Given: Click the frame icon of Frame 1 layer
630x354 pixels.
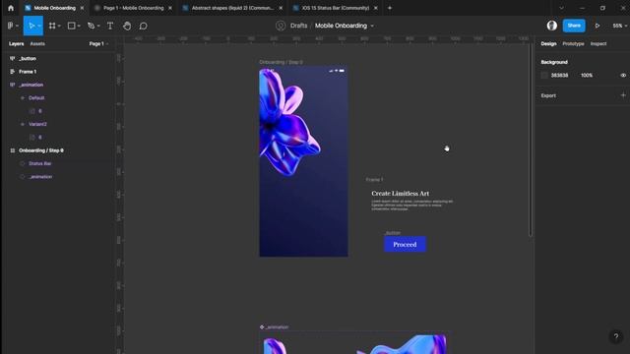Looking at the screenshot, I should click(x=13, y=72).
